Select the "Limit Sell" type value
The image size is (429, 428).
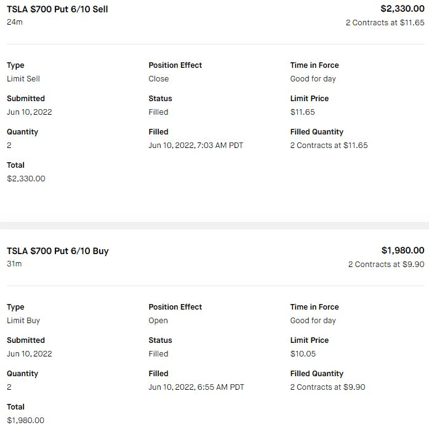(23, 79)
